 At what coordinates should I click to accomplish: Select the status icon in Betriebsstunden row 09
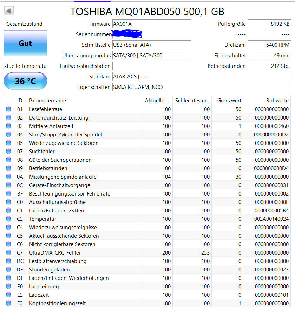click(8, 168)
